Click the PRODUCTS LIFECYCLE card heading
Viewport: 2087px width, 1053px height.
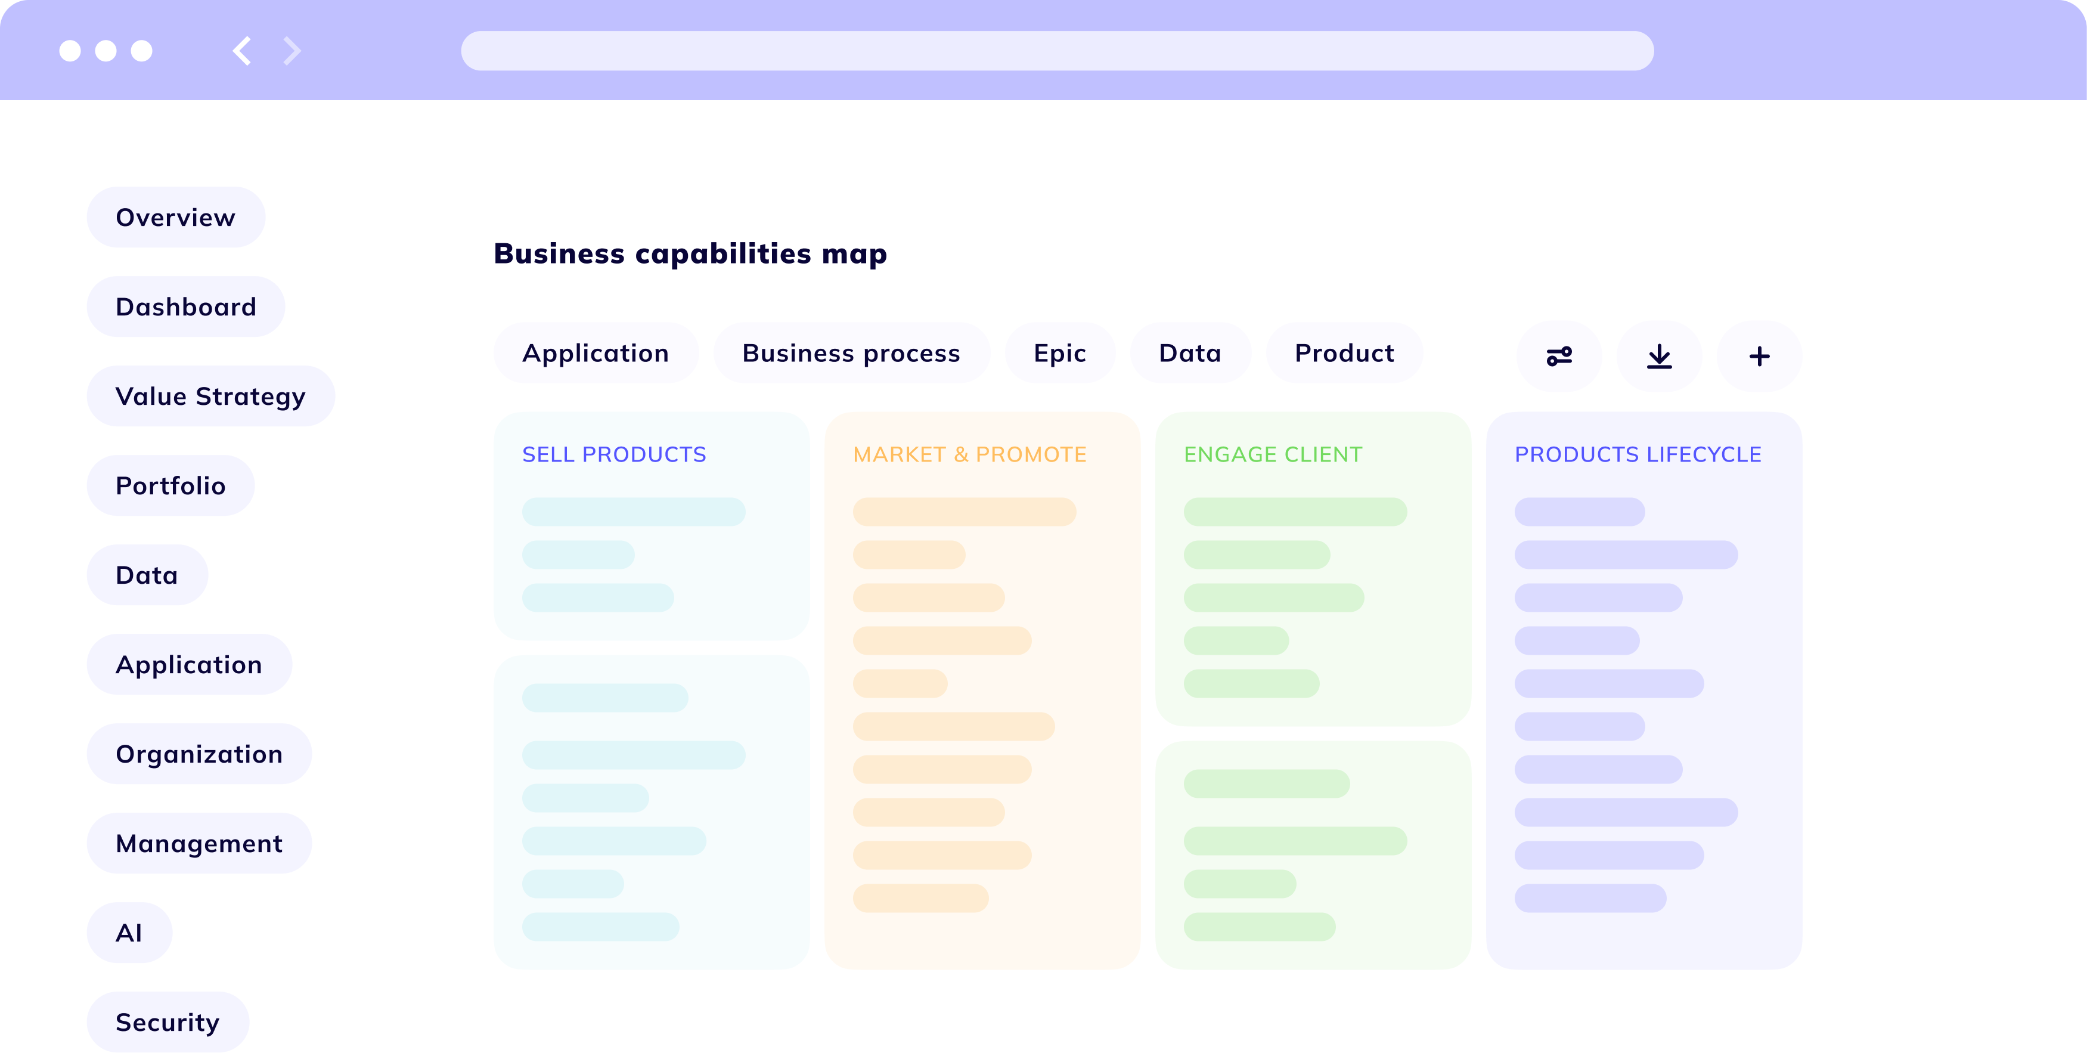1638,455
